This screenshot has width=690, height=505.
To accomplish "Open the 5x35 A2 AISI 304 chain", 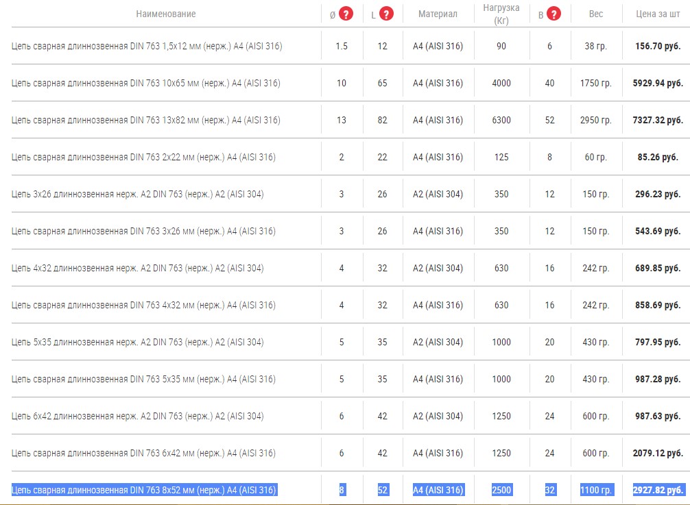I will click(x=137, y=342).
